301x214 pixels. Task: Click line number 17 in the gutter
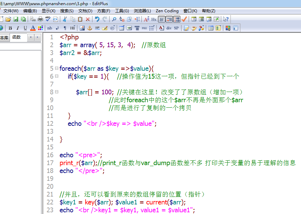tap(50, 163)
